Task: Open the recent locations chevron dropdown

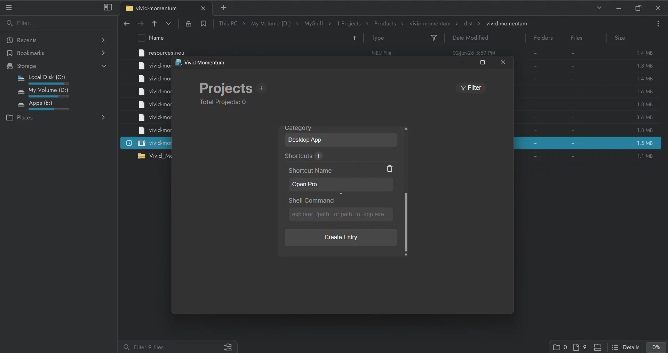Action: [169, 24]
